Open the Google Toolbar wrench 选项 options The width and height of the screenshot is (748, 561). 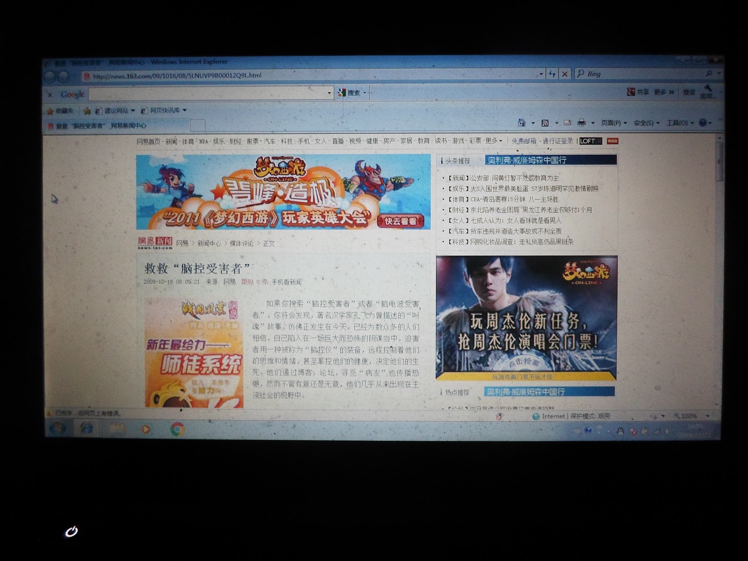coord(708,92)
